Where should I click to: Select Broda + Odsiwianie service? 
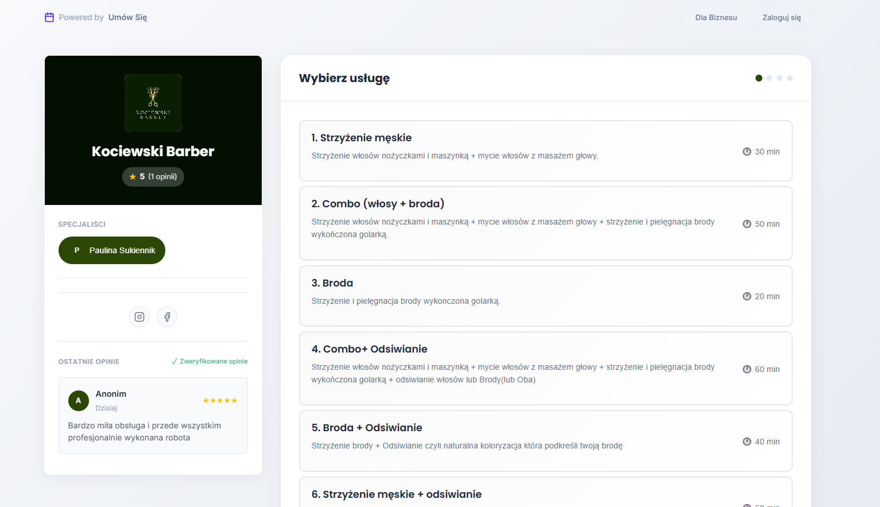(545, 441)
